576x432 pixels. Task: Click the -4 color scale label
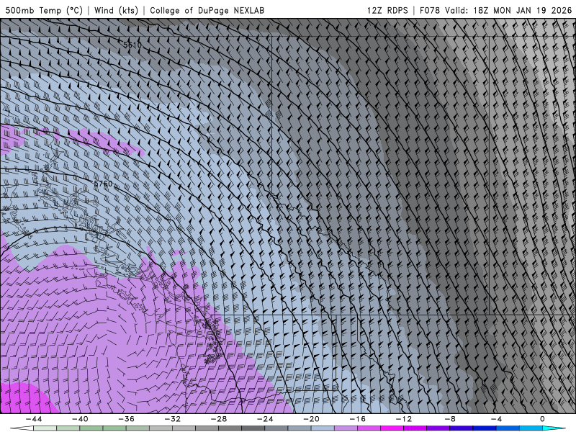[x=497, y=419]
